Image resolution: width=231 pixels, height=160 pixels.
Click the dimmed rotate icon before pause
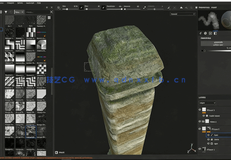[191, 8]
